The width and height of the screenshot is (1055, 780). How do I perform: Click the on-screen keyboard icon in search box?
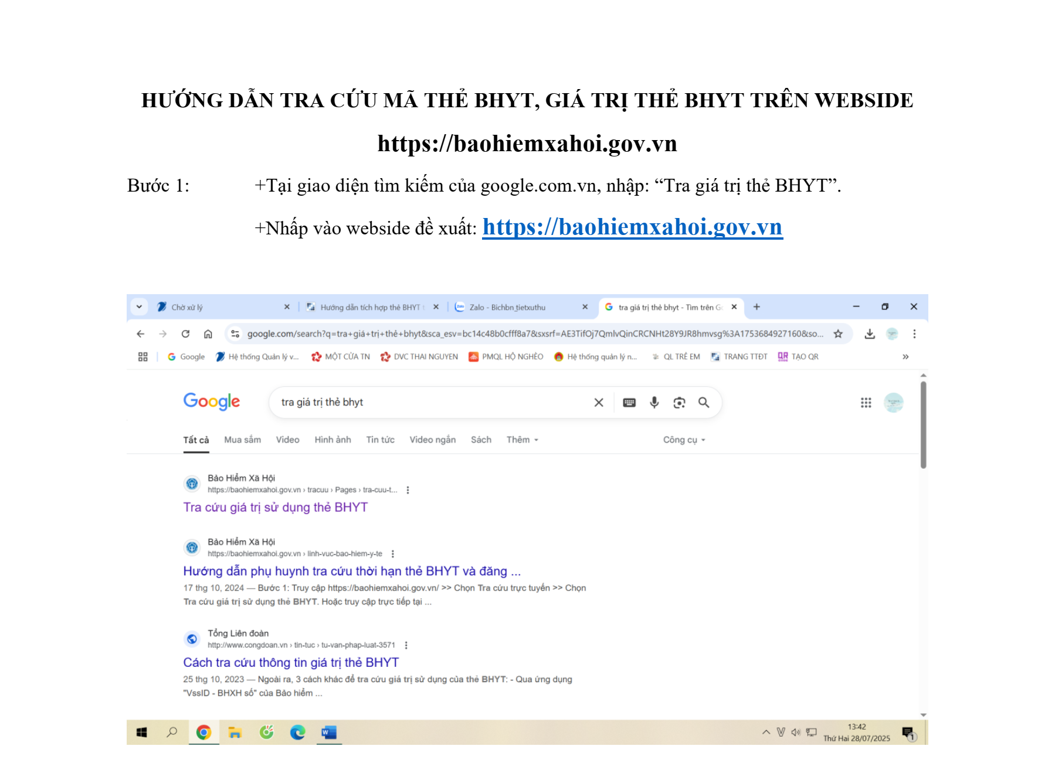pos(629,403)
